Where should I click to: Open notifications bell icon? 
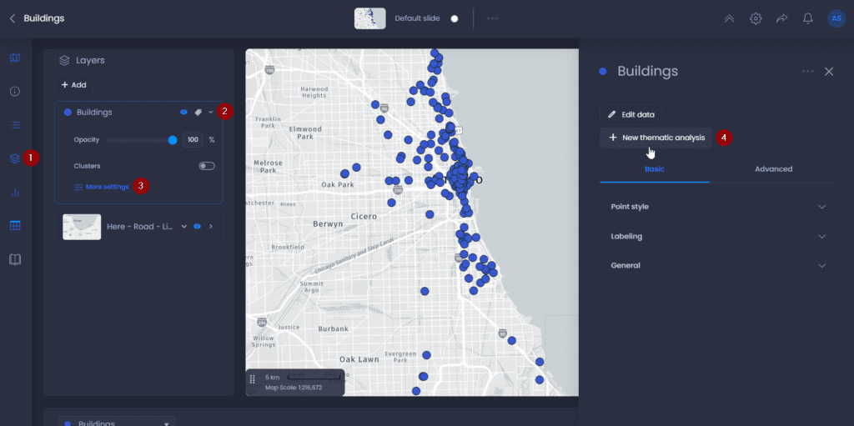click(807, 18)
